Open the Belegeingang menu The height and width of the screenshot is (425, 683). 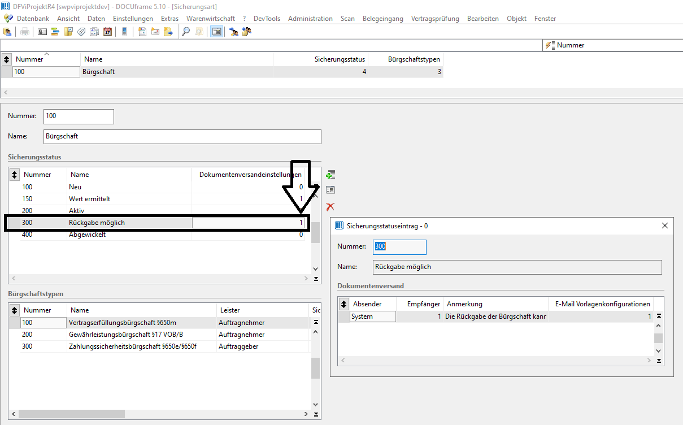(x=383, y=19)
